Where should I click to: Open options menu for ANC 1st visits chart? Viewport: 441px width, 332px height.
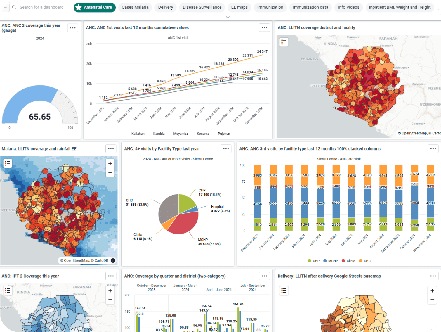264,27
